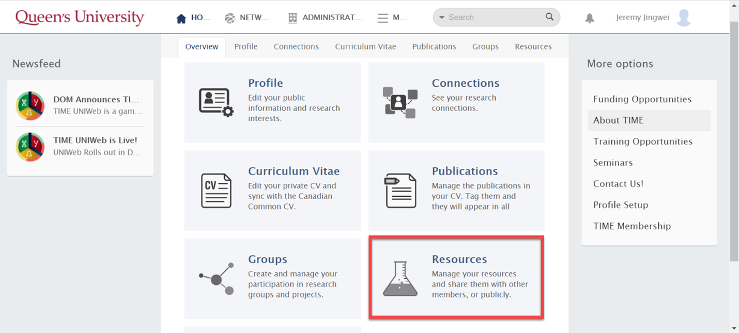The width and height of the screenshot is (739, 333).
Task: Click the Groups node graph icon
Action: pos(217,279)
